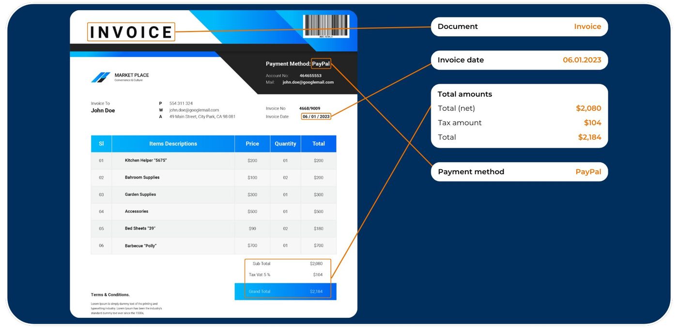This screenshot has width=678, height=328.
Task: Click the Total cell of Kitchen Helper row
Action: tap(319, 161)
